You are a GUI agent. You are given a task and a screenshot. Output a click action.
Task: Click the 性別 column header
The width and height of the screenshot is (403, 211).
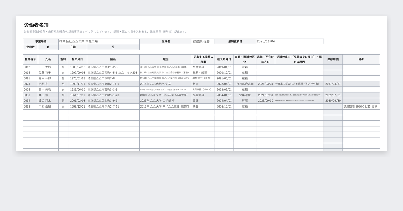(x=63, y=59)
